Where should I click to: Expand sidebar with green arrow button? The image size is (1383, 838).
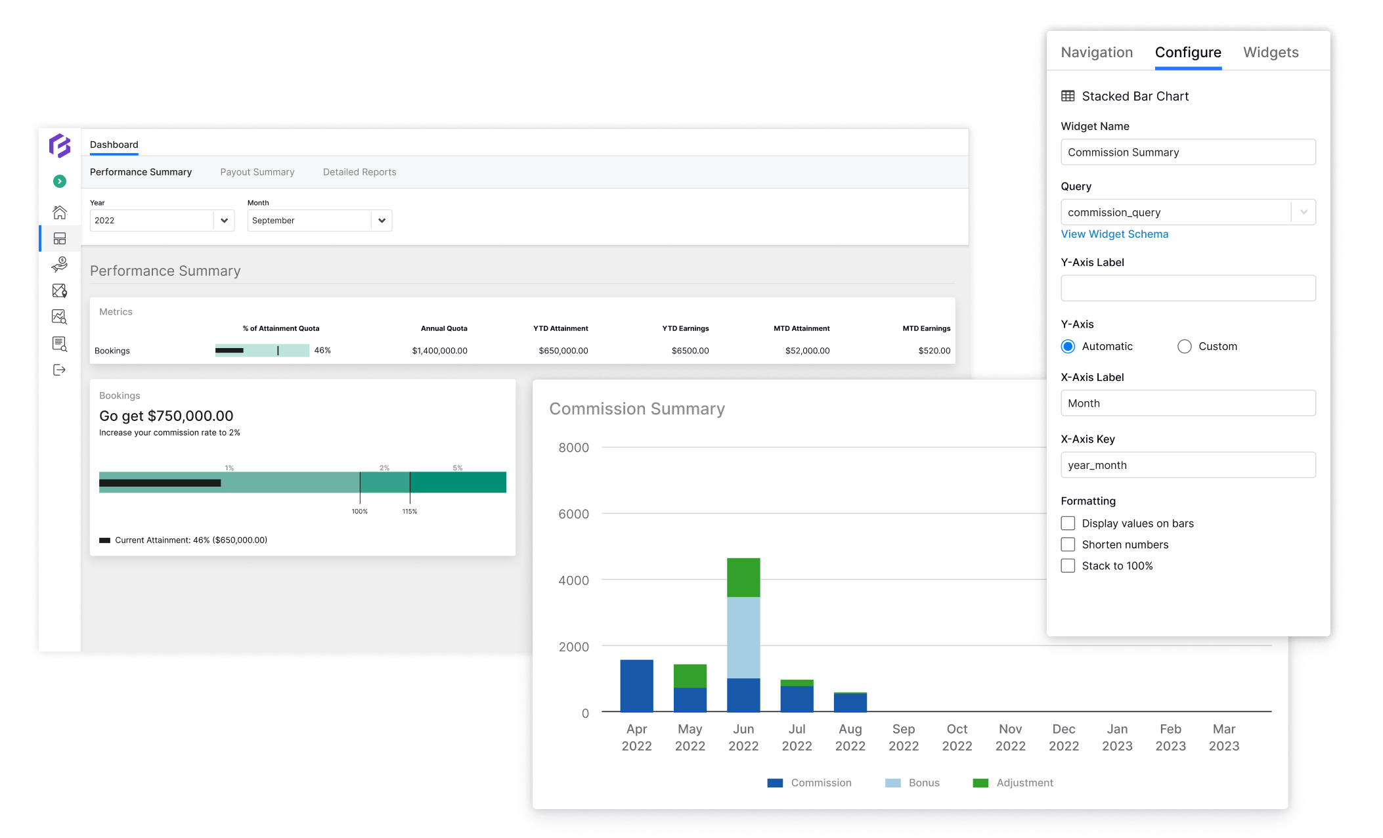[x=60, y=181]
